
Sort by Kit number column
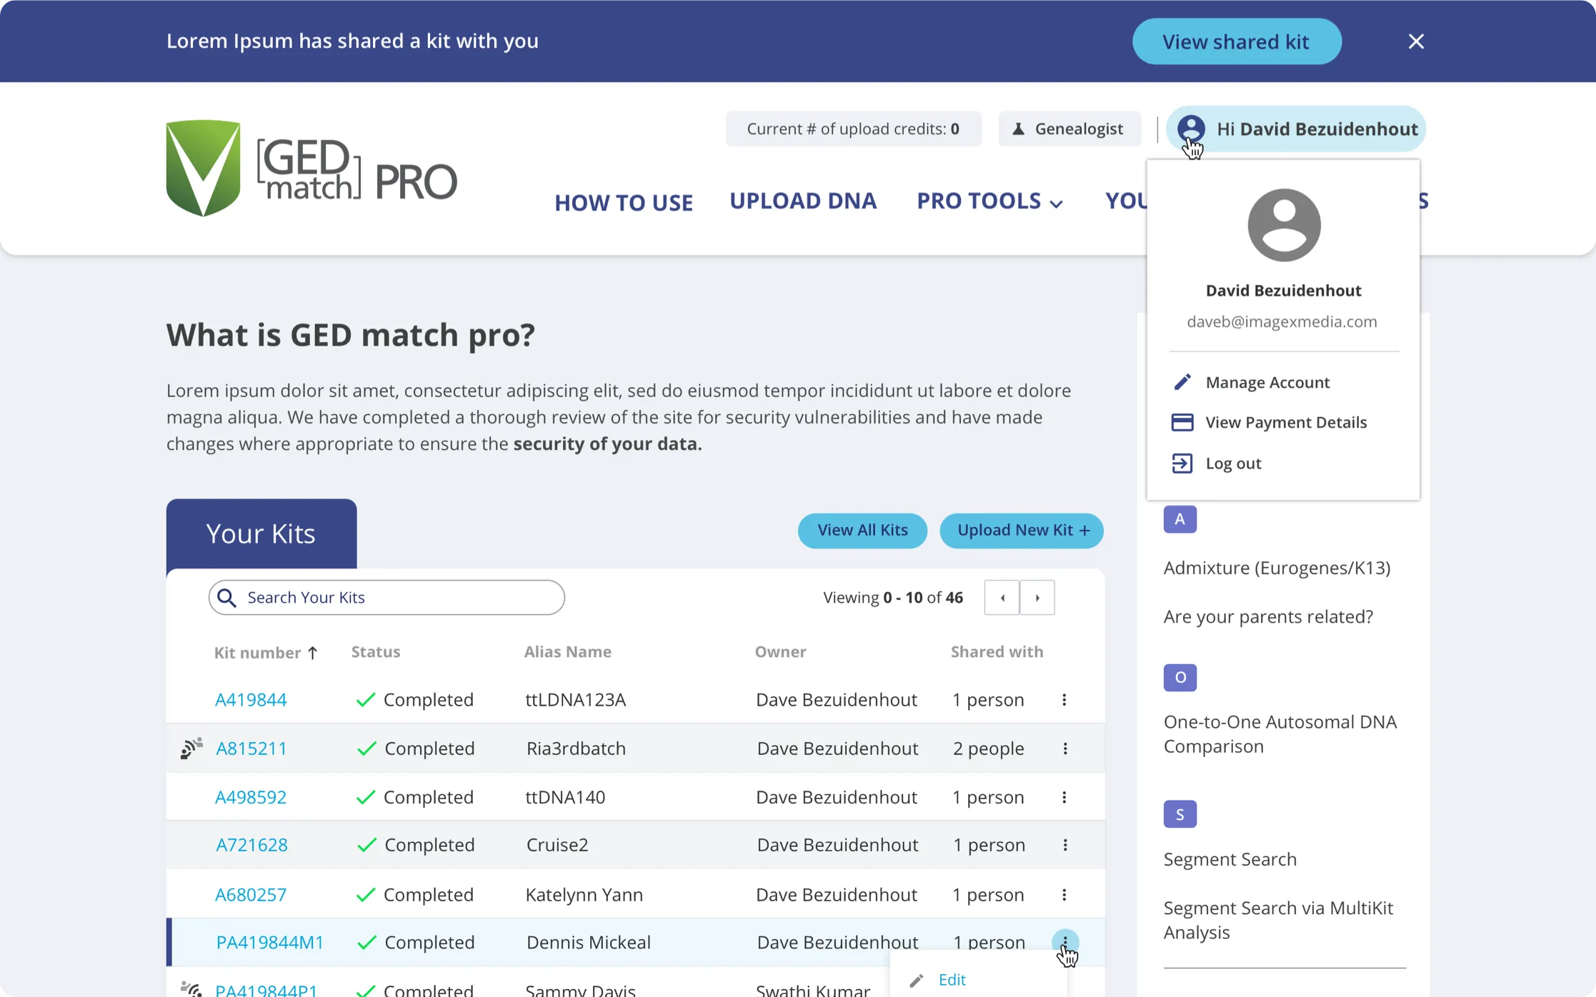tap(266, 653)
